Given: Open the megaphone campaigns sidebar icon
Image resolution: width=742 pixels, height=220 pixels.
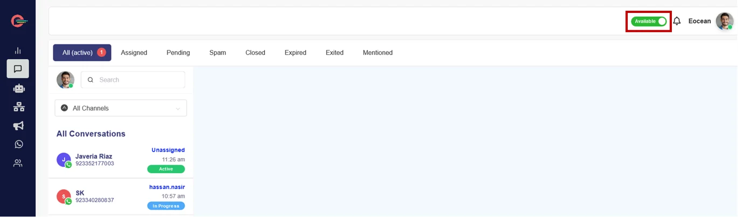Looking at the screenshot, I should coord(18,125).
